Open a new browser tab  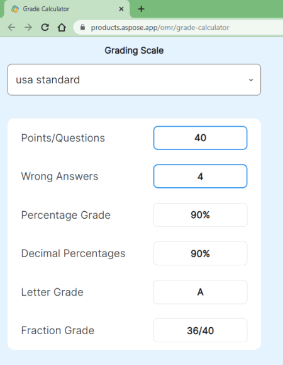[141, 9]
